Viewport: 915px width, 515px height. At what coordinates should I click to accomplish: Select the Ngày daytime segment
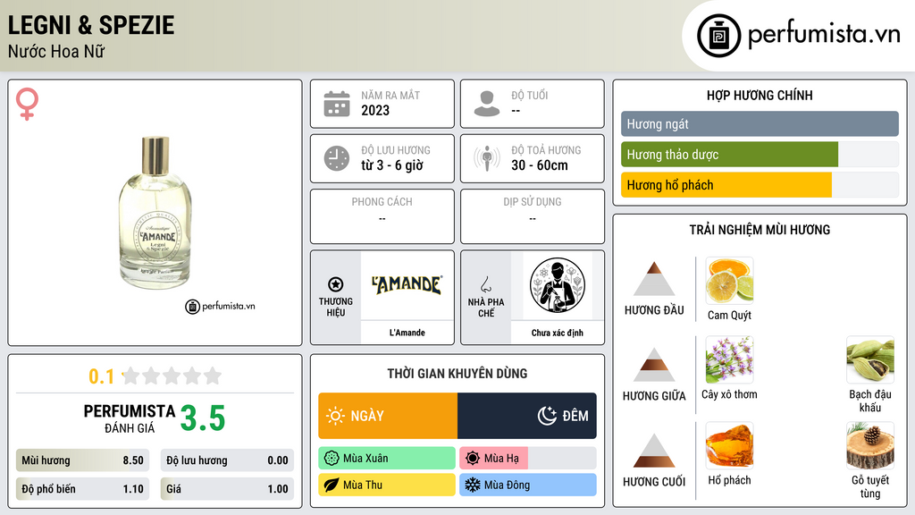pos(388,416)
